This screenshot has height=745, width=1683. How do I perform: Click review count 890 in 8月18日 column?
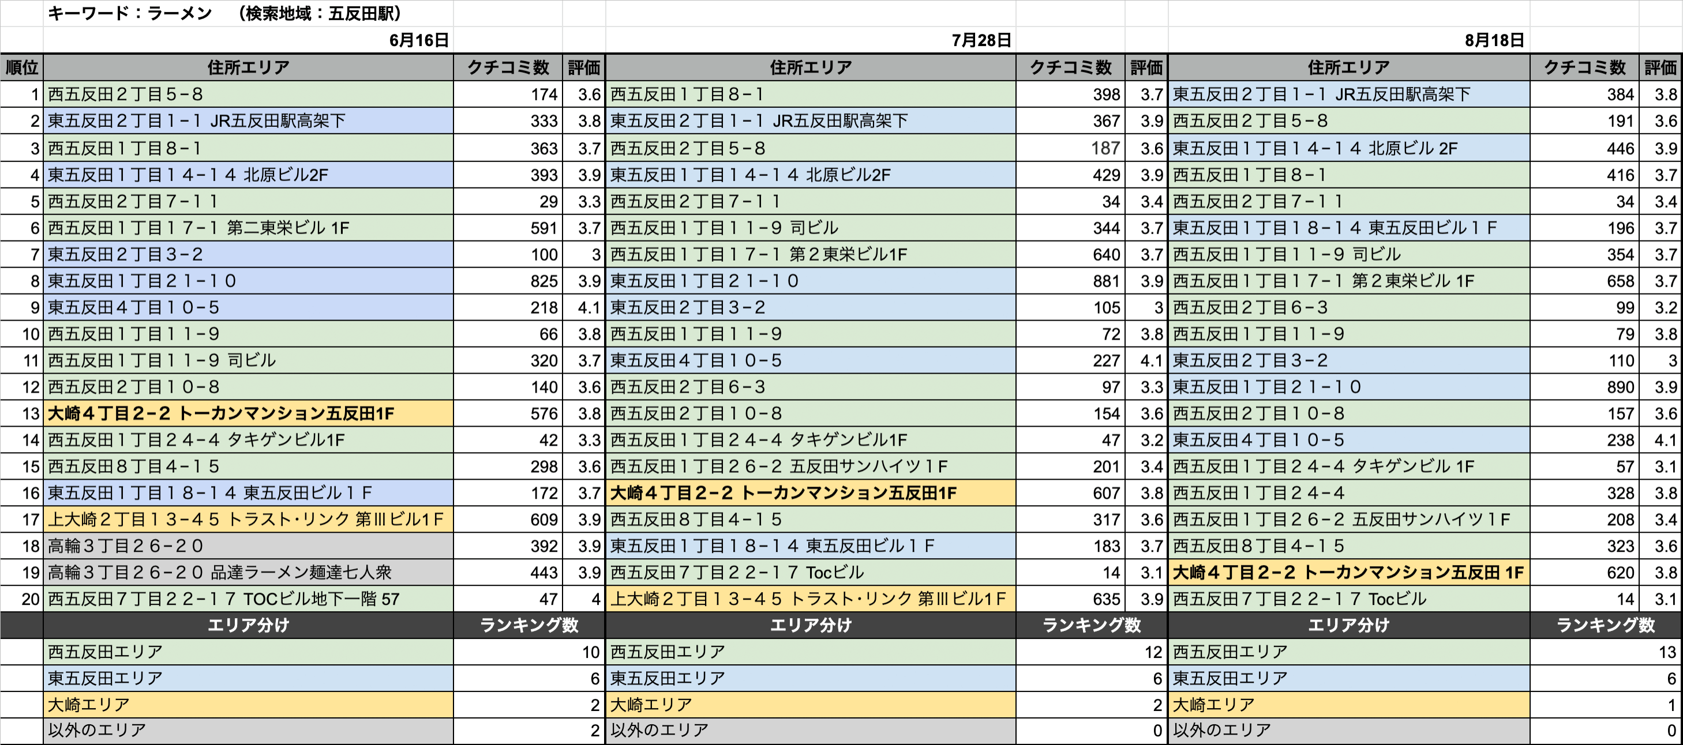pyautogui.click(x=1584, y=387)
